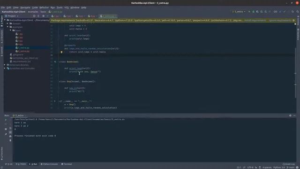Open the 5_extra run configuration dropdown
This screenshot has height=169, width=300.
(239, 12)
